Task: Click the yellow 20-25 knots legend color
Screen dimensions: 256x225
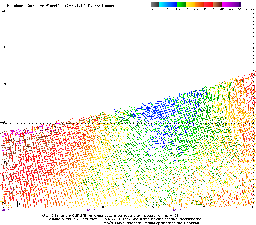Action: (191, 4)
